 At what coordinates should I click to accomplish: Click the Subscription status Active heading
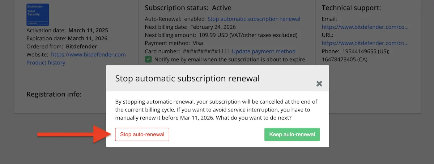click(188, 8)
